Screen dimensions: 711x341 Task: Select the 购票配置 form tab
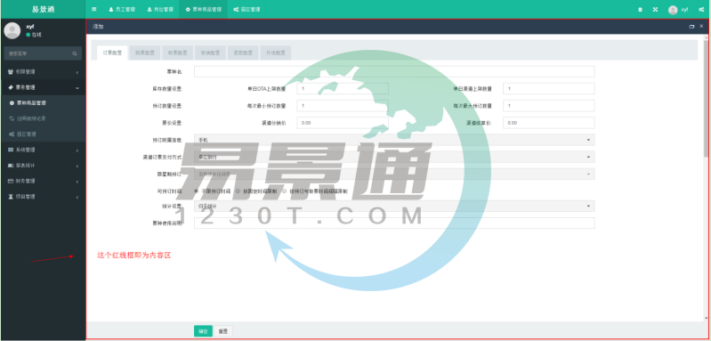(x=145, y=53)
